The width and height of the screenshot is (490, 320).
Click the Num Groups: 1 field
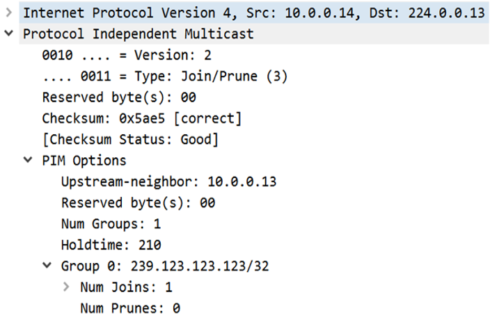coord(111,224)
